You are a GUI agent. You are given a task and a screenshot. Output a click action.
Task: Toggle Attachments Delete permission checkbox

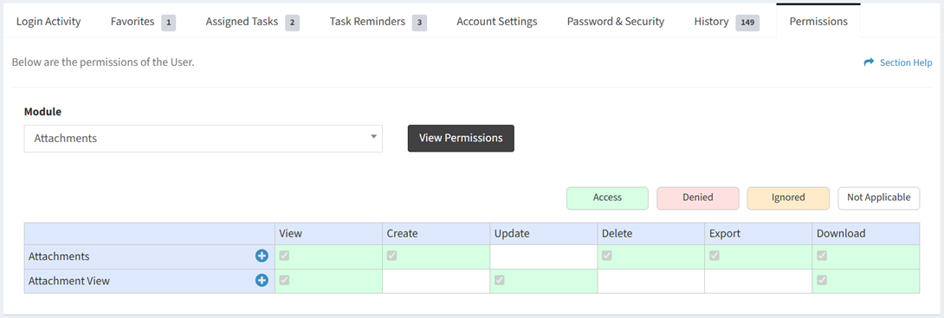click(x=607, y=256)
